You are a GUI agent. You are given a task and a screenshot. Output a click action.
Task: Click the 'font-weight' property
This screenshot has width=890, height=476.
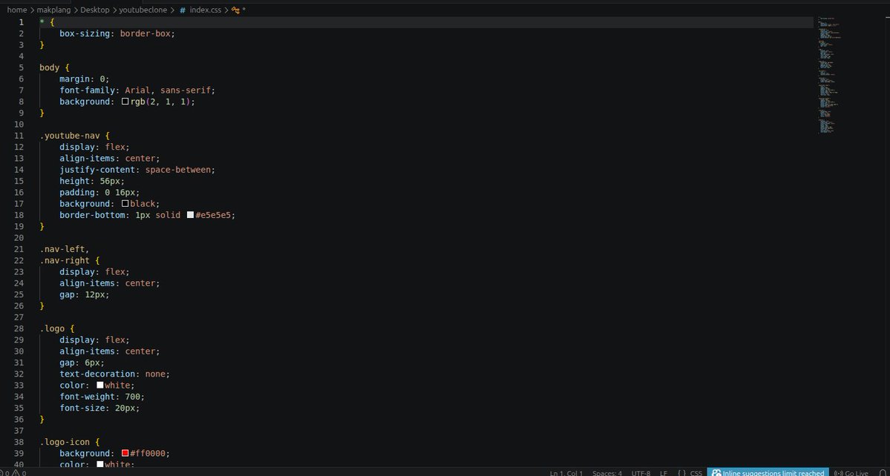(88, 397)
